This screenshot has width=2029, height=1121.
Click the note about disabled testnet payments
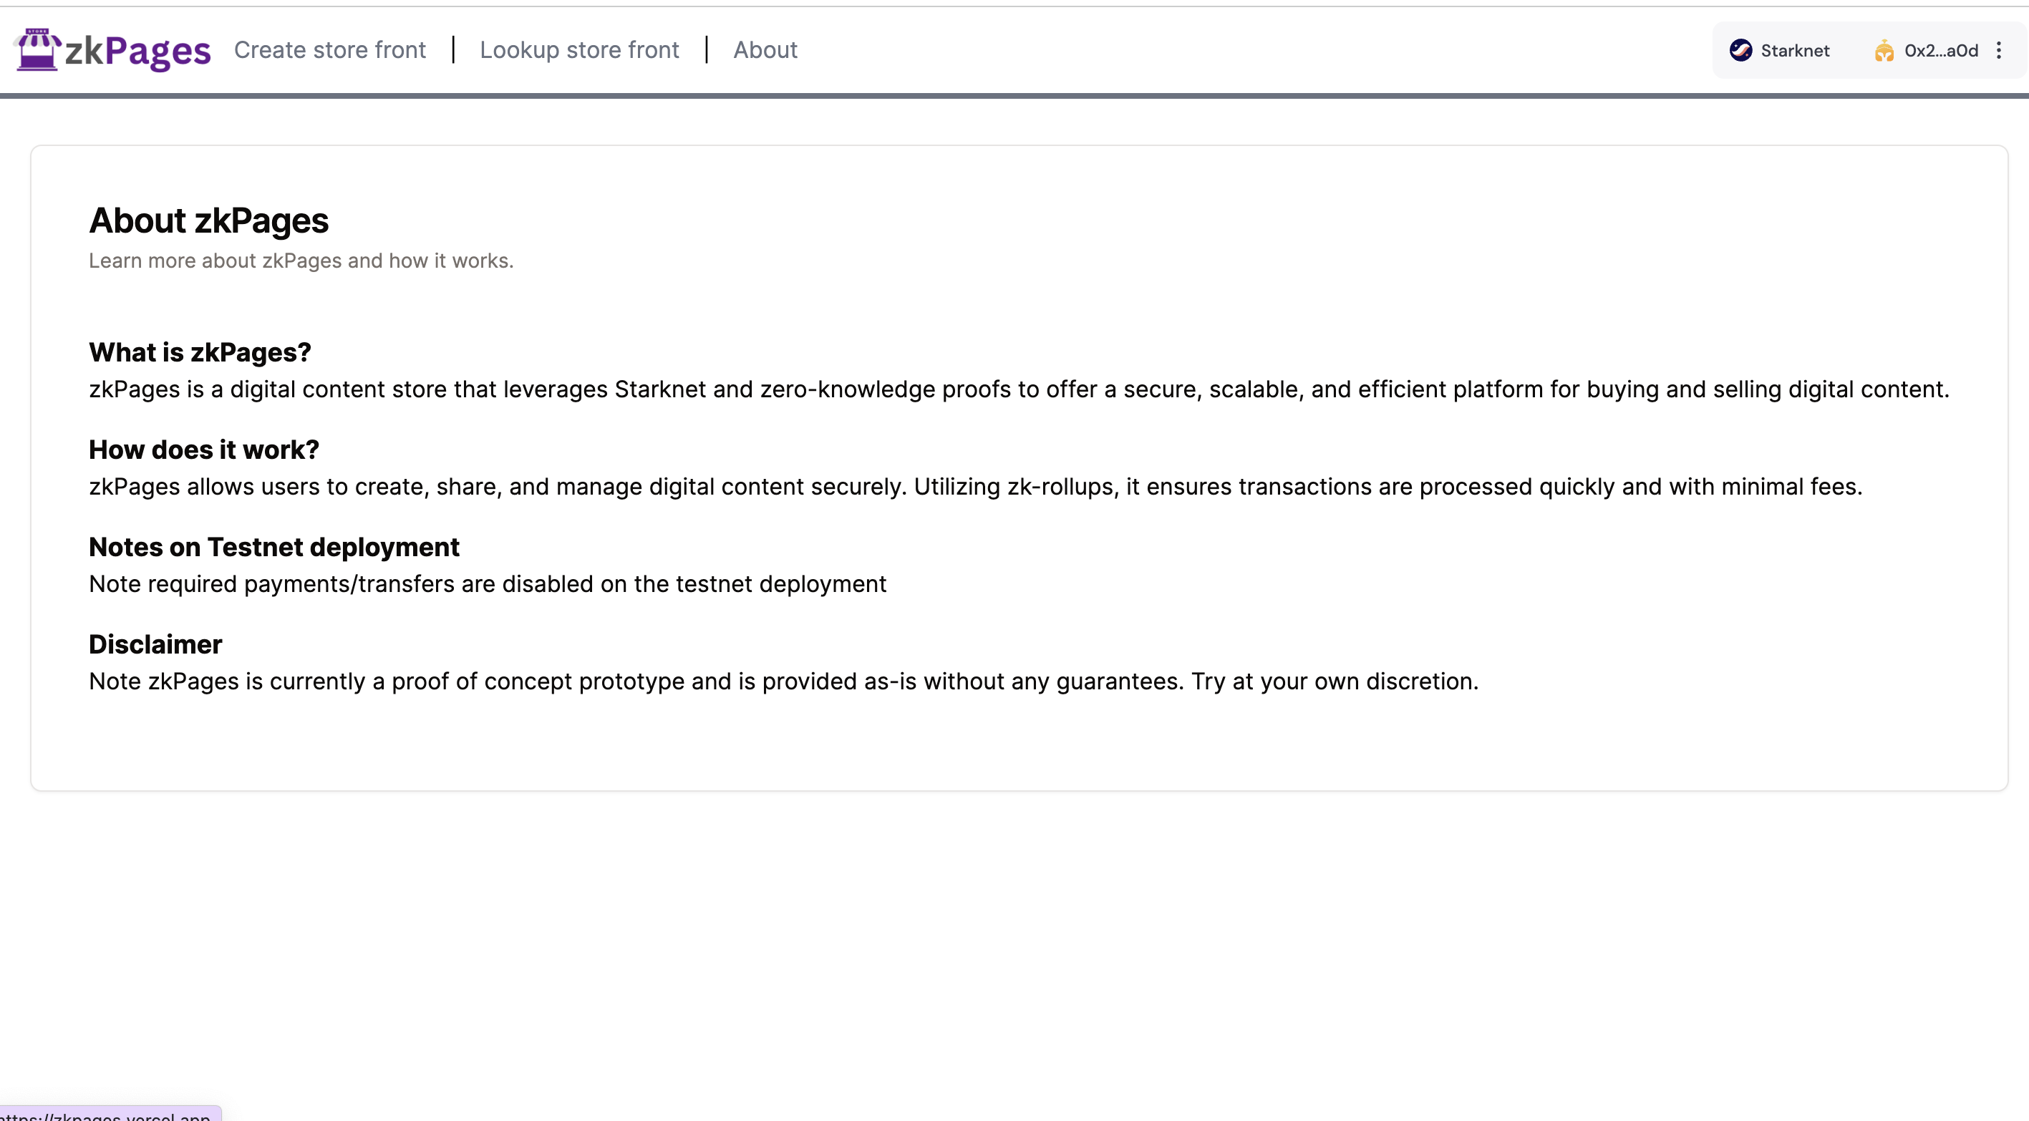click(488, 583)
